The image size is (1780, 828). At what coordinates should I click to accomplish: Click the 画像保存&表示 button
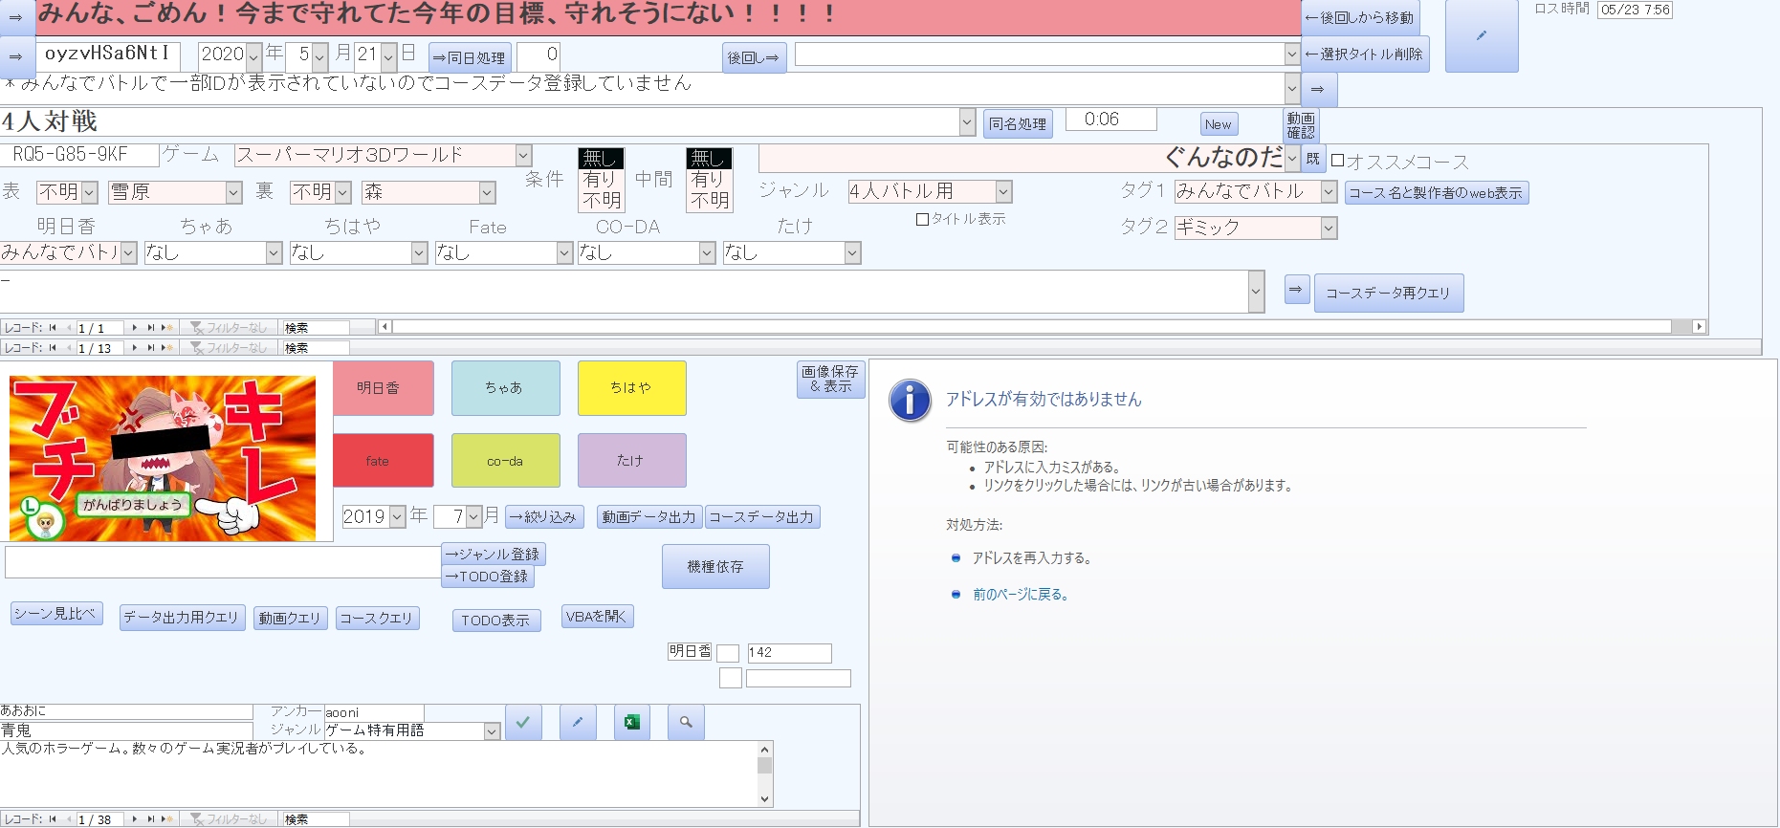click(x=830, y=380)
